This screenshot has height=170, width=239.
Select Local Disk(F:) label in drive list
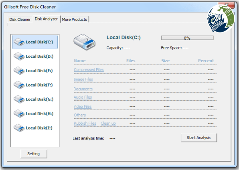[x=39, y=85]
